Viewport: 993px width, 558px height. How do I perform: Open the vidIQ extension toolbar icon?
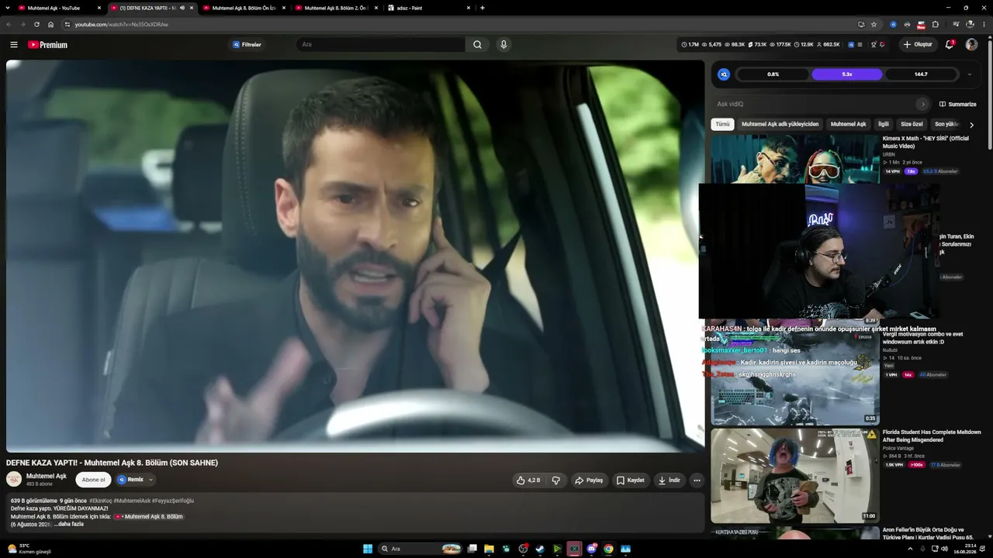click(x=893, y=24)
